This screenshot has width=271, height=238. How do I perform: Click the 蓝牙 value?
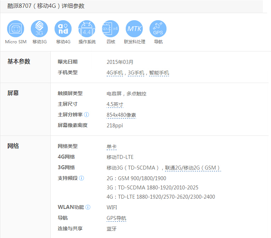112,229
